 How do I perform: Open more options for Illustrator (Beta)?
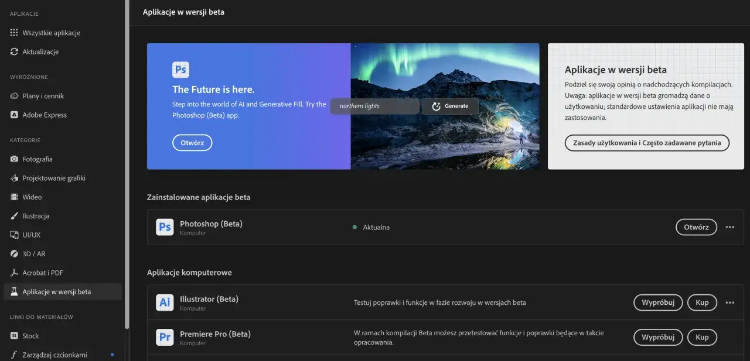729,302
